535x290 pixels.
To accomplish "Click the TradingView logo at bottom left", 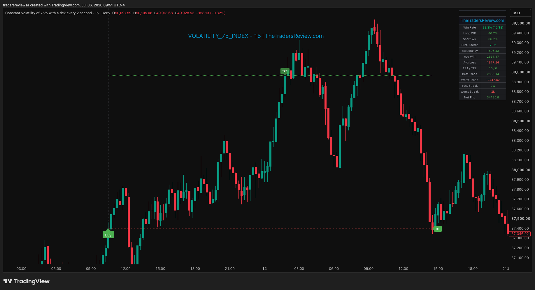I will 27,281.
